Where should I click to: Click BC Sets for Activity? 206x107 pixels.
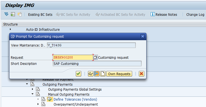click(x=73, y=14)
